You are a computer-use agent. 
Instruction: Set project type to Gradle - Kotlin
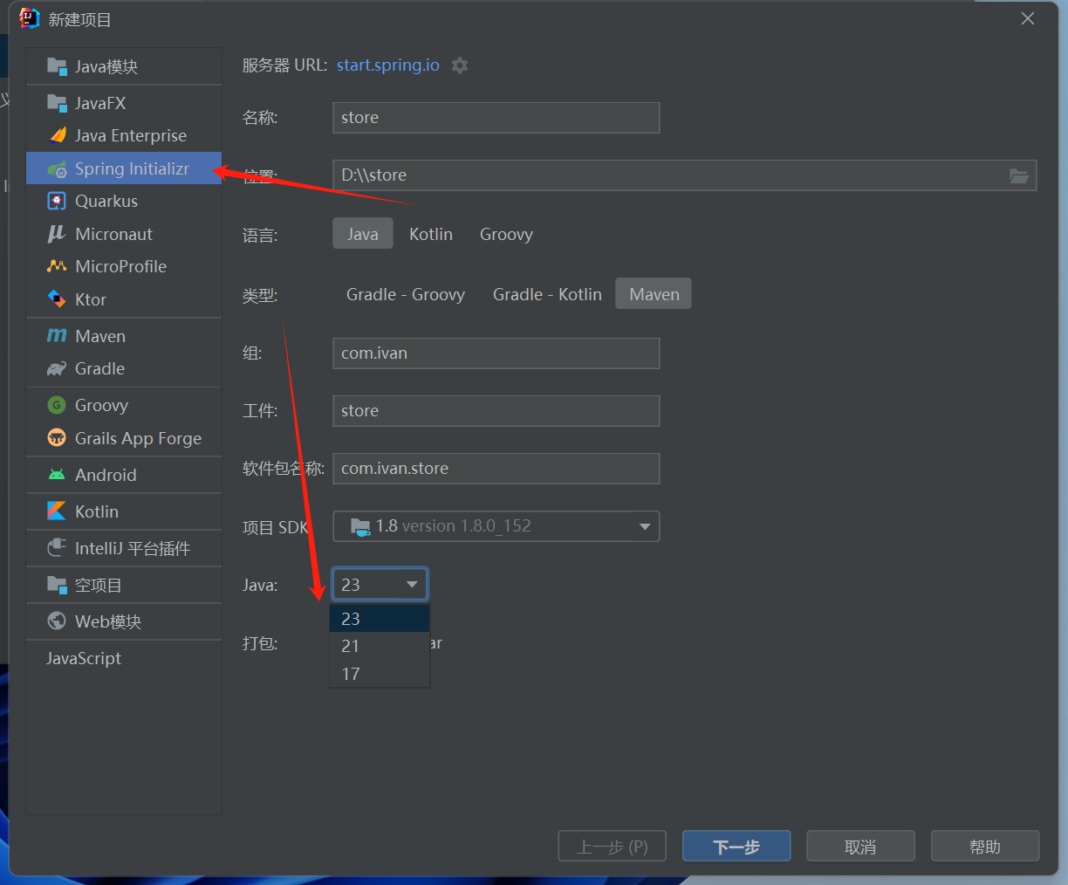[x=547, y=294]
